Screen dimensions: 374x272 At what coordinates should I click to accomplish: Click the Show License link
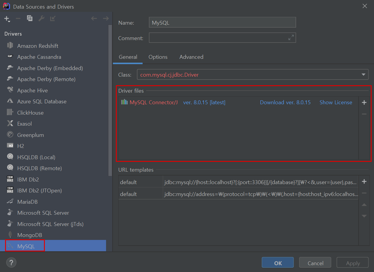(x=336, y=102)
